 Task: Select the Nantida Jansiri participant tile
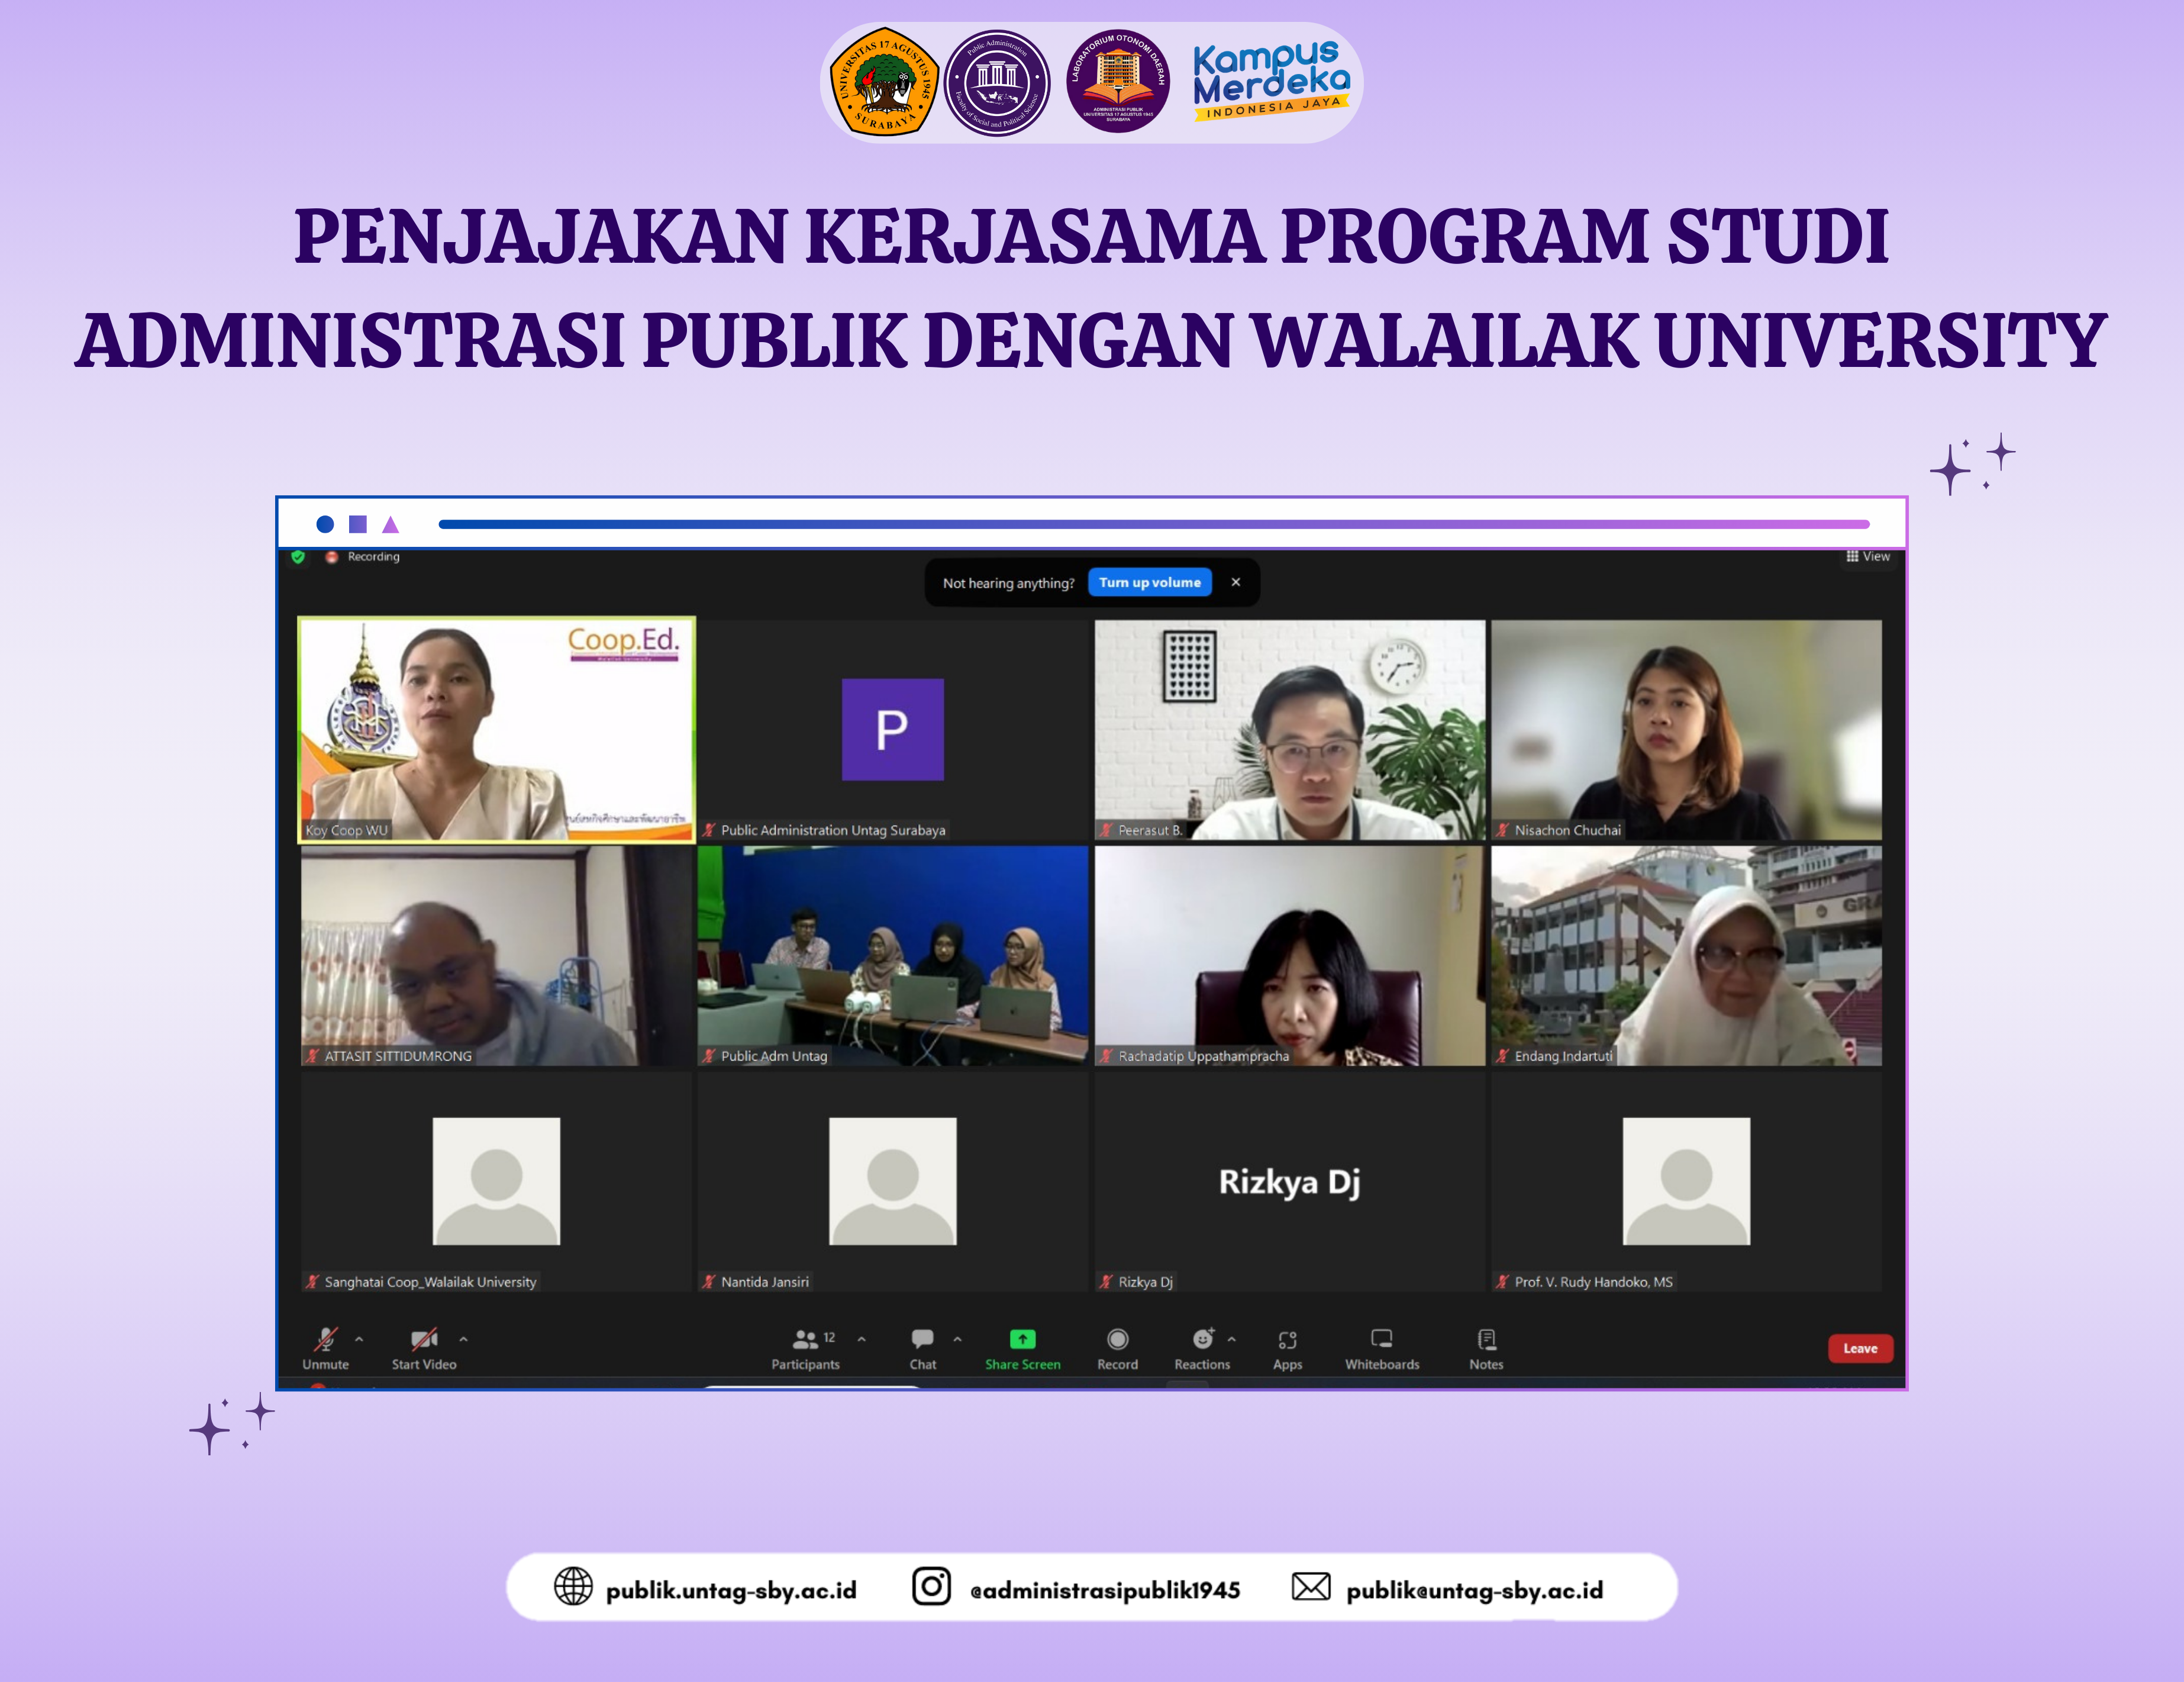(x=892, y=1182)
